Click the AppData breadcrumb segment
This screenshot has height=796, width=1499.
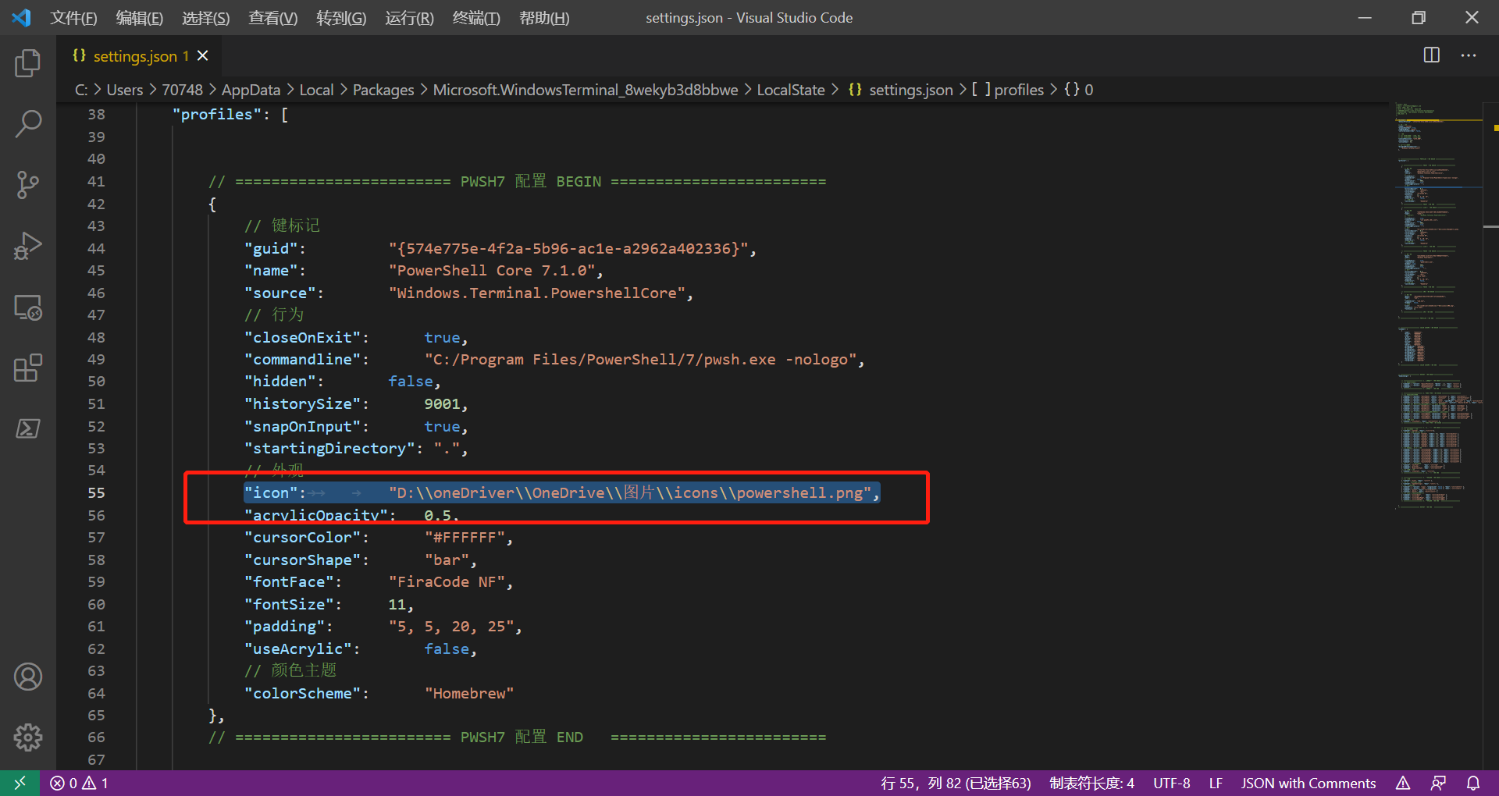pos(251,90)
